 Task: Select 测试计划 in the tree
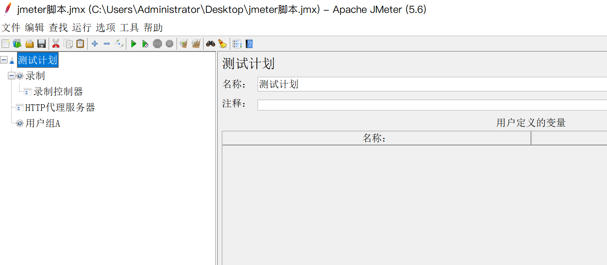pos(37,60)
